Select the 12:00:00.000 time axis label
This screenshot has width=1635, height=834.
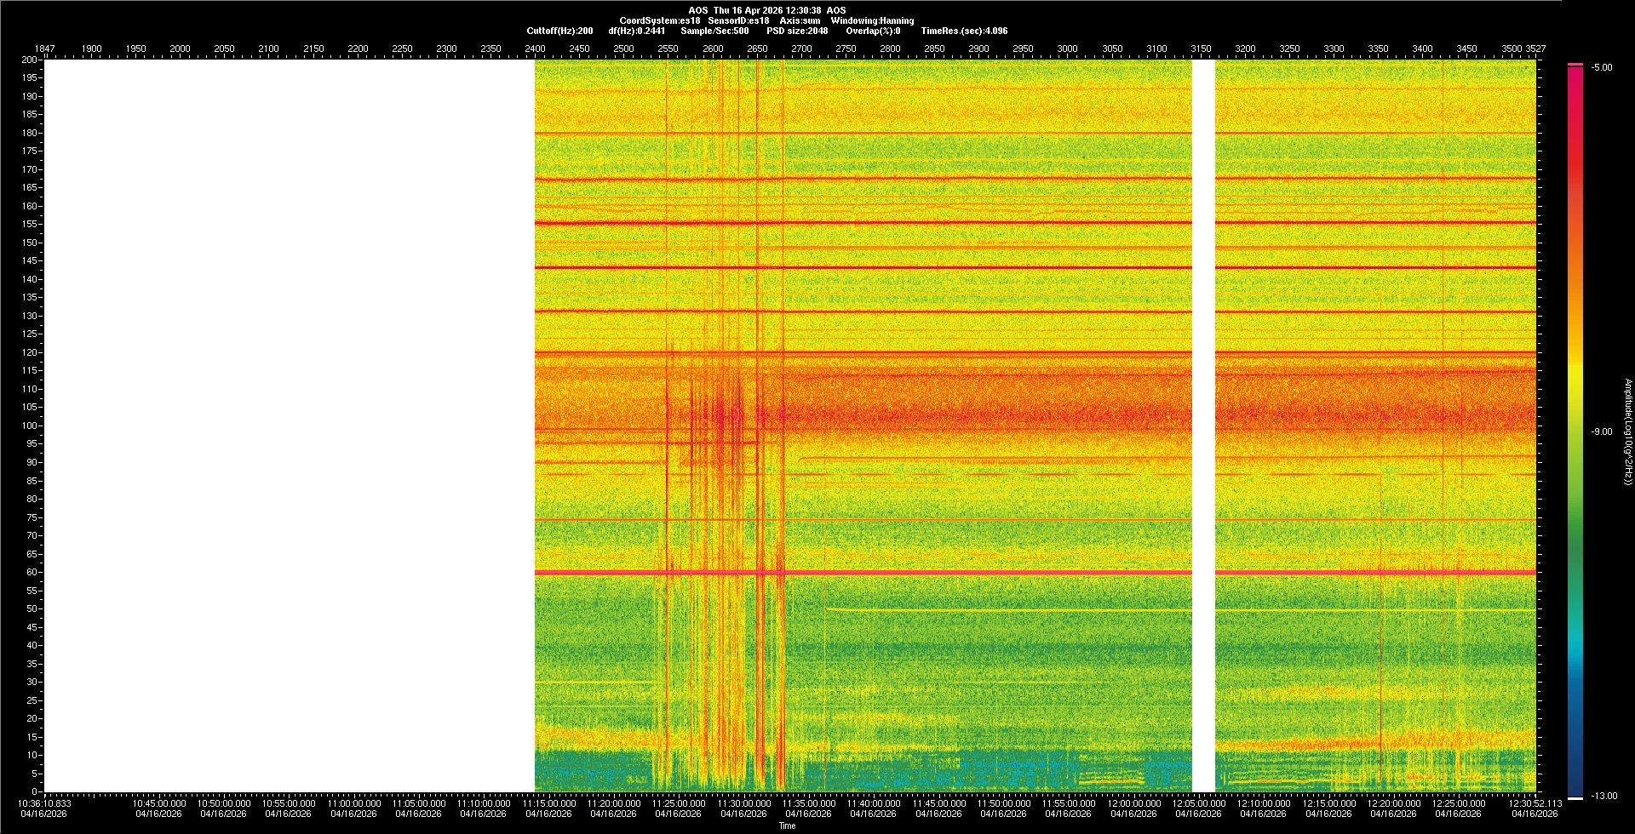1133,803
